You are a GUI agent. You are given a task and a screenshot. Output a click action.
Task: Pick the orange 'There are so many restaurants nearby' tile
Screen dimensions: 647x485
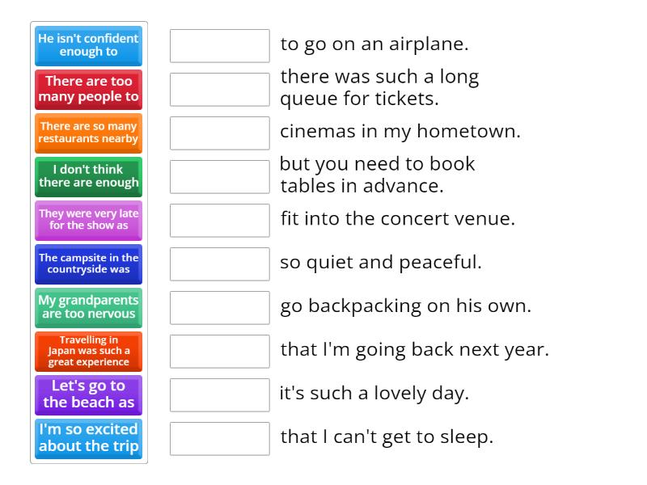[x=89, y=133]
